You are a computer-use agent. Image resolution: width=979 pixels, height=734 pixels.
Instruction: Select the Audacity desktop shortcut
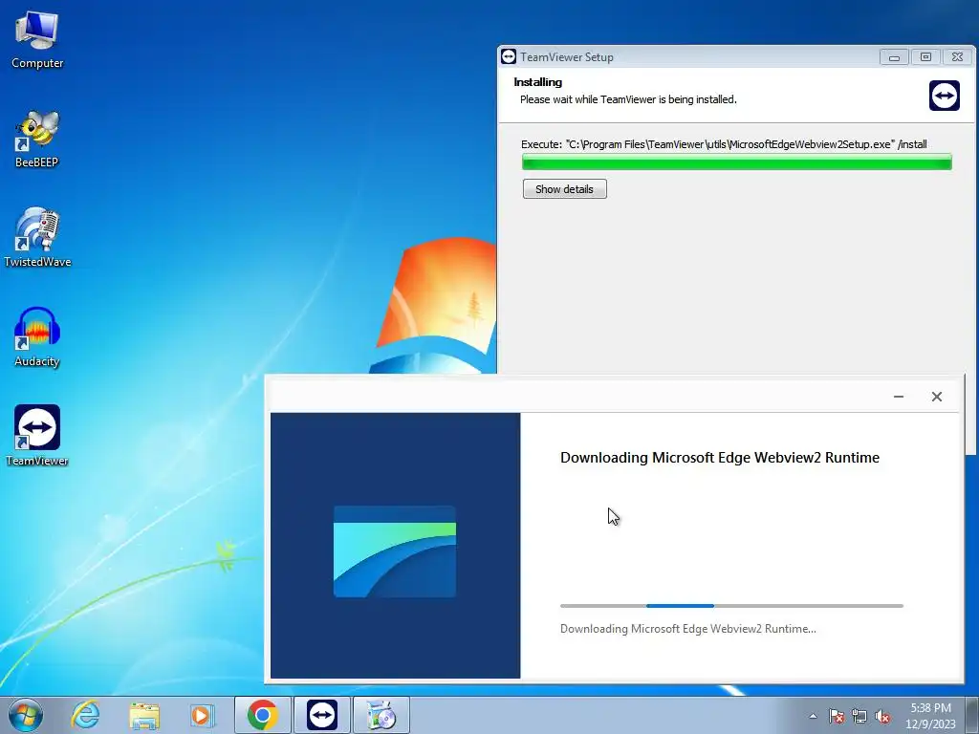tap(37, 337)
